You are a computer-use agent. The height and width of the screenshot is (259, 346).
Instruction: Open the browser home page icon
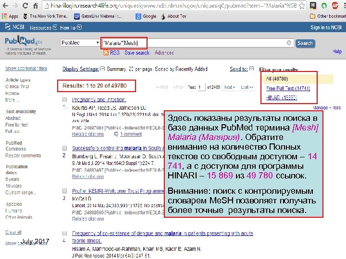[35, 6]
